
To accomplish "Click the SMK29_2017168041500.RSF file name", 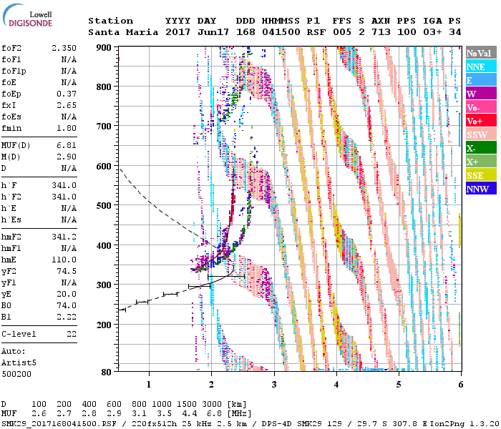I will (x=59, y=424).
